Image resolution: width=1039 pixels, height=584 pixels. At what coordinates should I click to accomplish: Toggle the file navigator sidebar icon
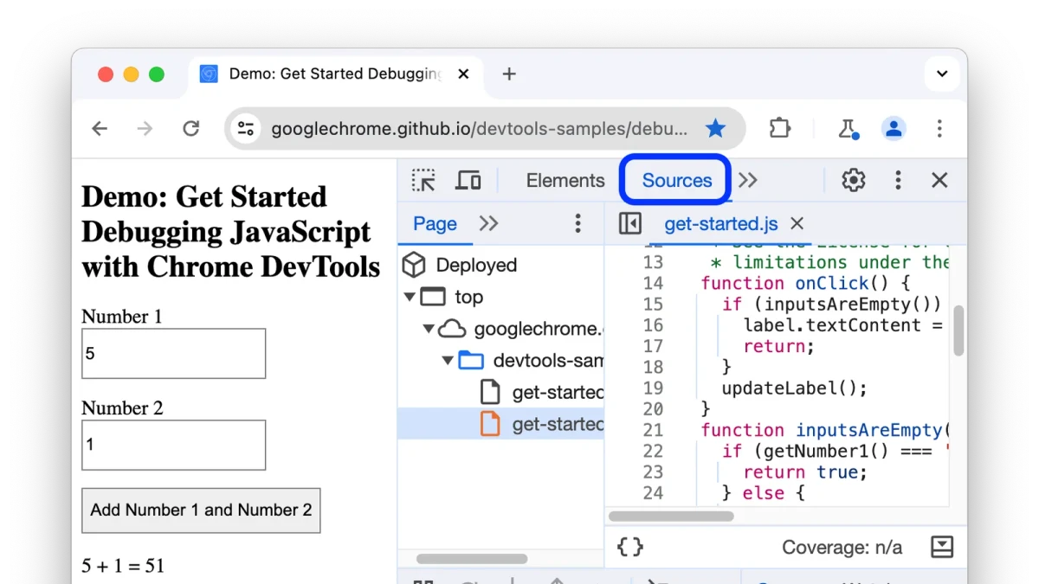(630, 224)
